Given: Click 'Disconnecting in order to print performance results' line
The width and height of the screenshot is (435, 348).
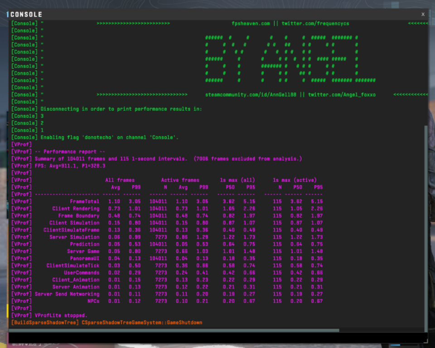Looking at the screenshot, I should [121, 109].
